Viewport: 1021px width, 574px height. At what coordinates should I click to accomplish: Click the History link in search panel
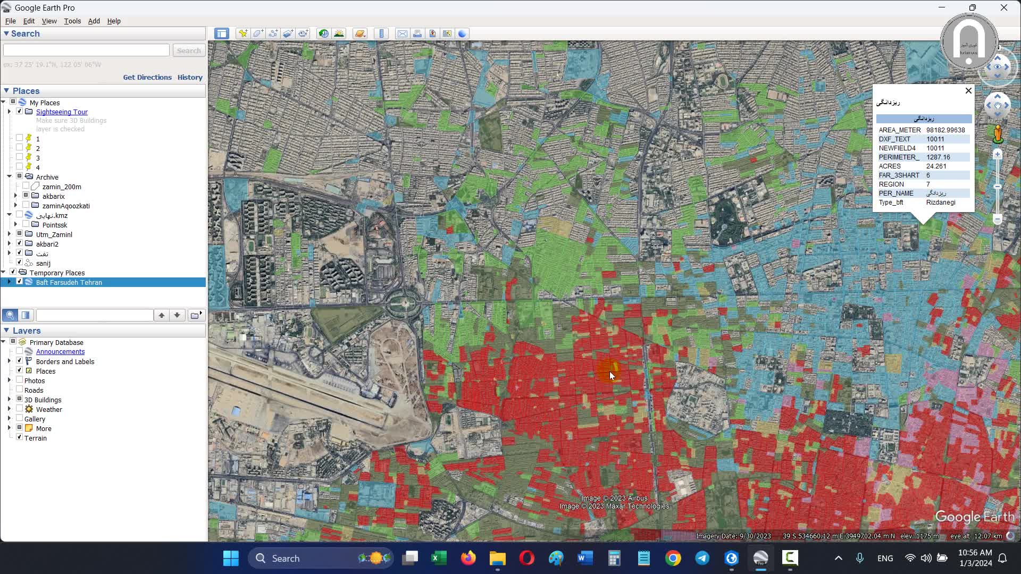click(190, 77)
